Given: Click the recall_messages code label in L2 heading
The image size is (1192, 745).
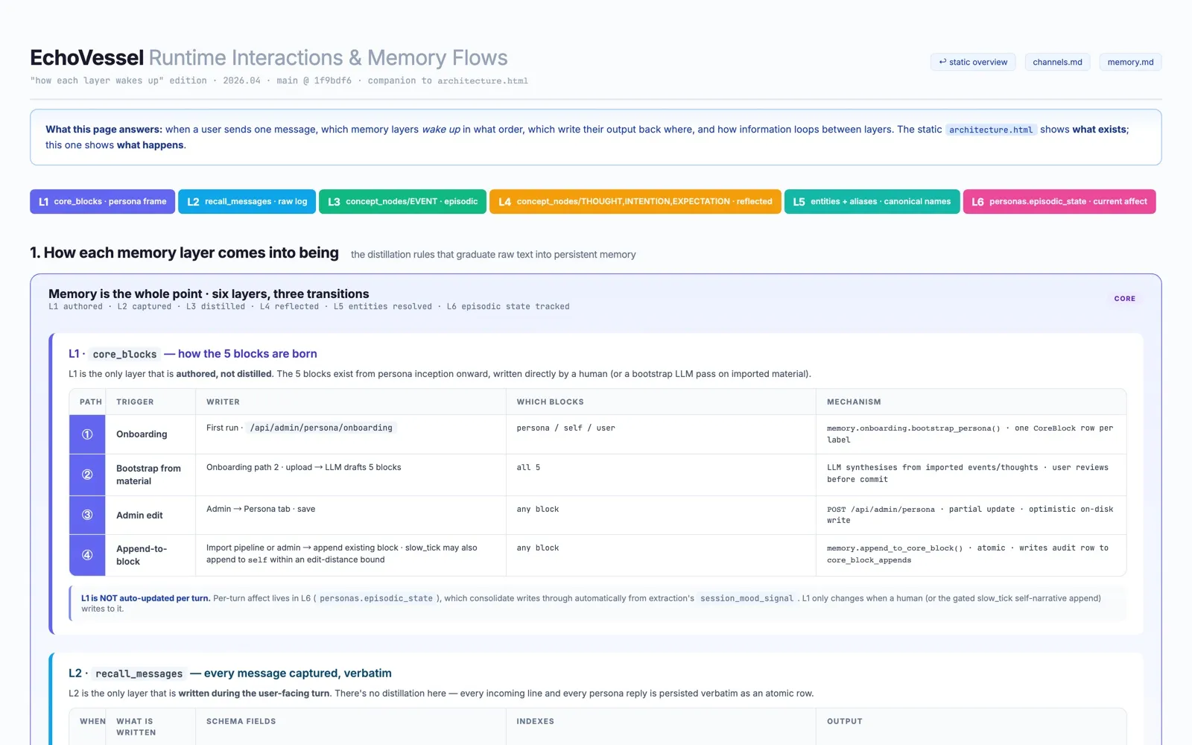Looking at the screenshot, I should (139, 673).
